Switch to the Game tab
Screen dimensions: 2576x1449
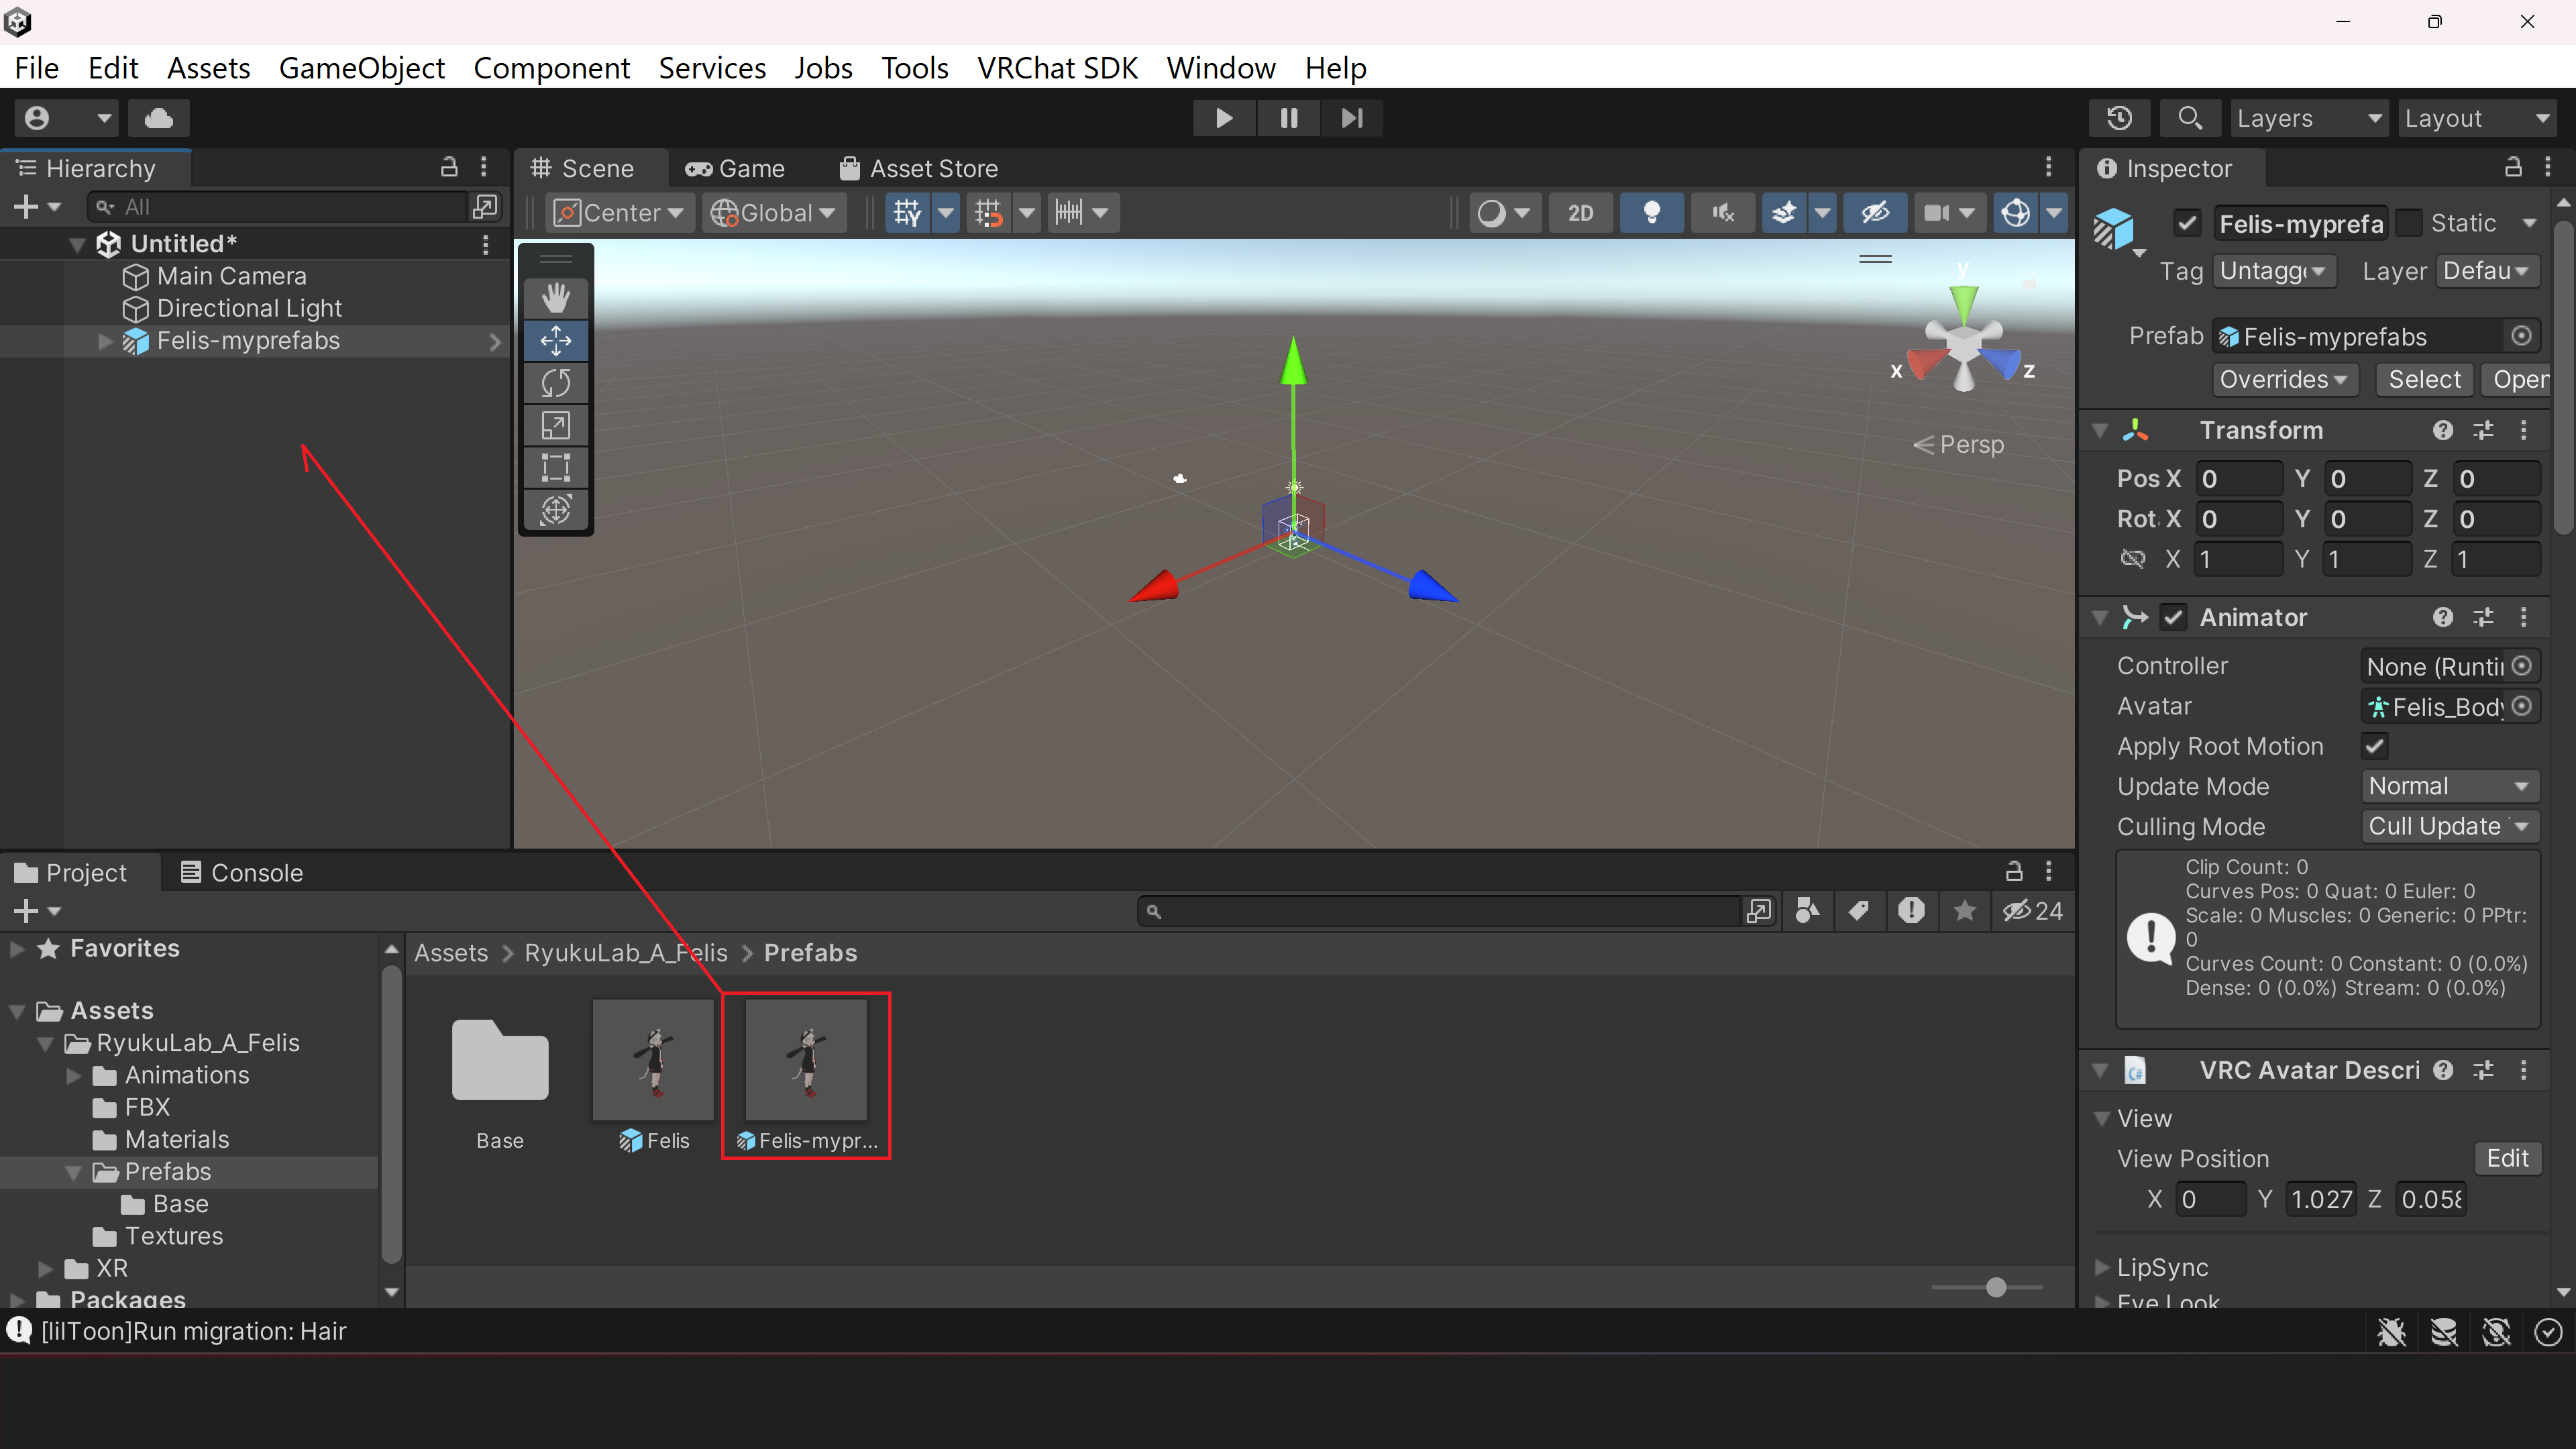[735, 168]
